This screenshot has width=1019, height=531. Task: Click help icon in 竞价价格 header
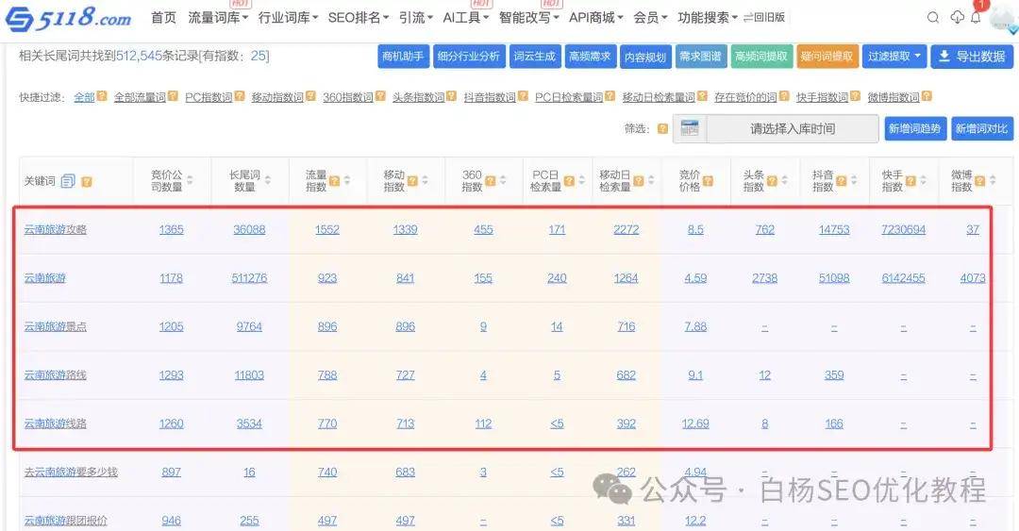tap(708, 181)
